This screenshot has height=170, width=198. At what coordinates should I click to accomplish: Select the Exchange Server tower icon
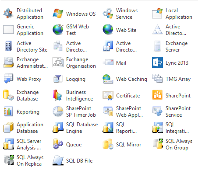(x=157, y=46)
